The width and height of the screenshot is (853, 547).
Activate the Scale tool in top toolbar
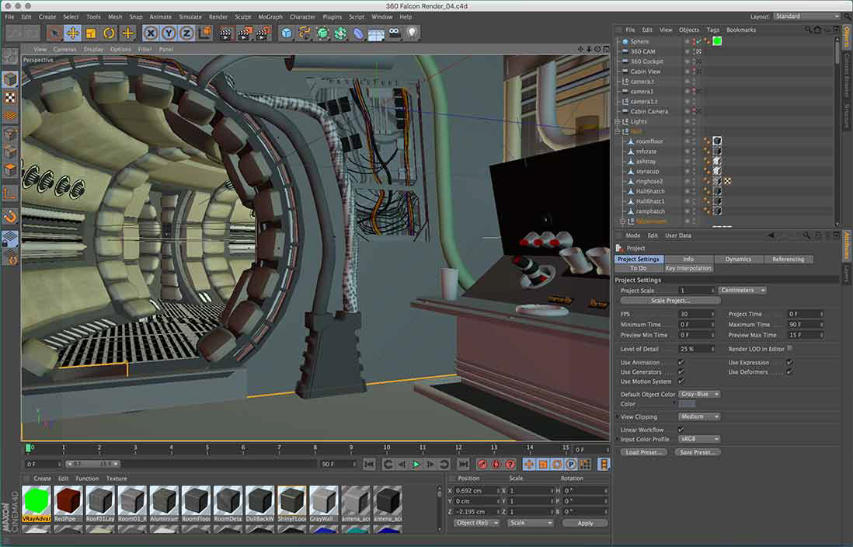point(90,33)
